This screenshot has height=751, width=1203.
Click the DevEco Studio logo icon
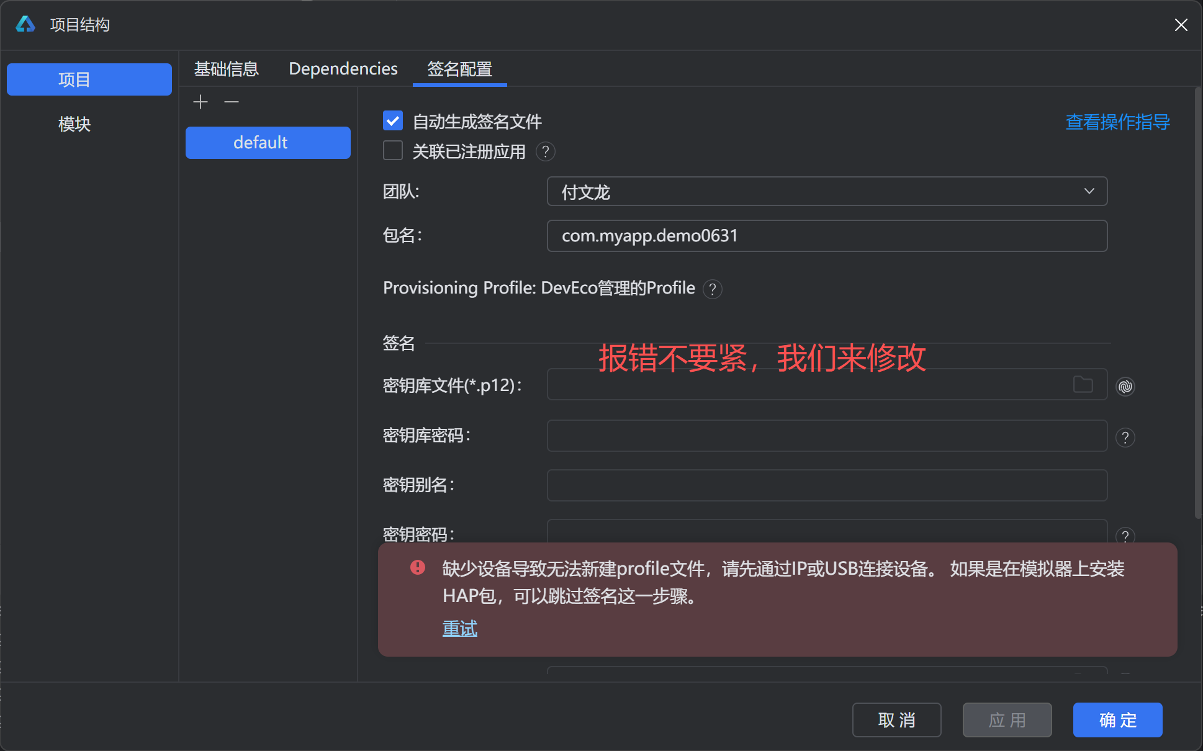[x=25, y=24]
